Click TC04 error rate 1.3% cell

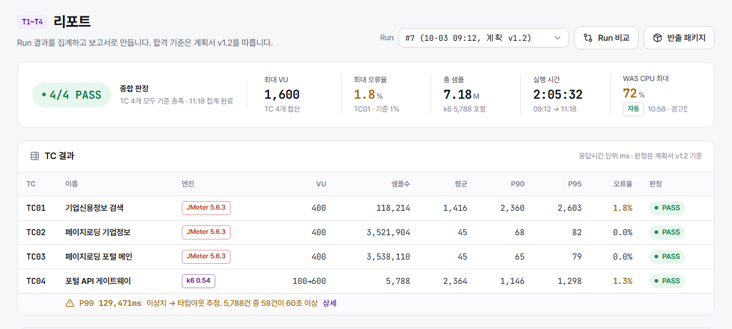[x=623, y=281]
